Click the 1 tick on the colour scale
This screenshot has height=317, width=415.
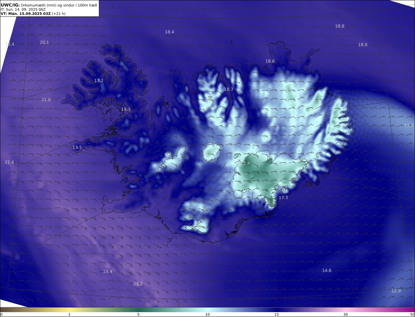pyautogui.click(x=69, y=314)
